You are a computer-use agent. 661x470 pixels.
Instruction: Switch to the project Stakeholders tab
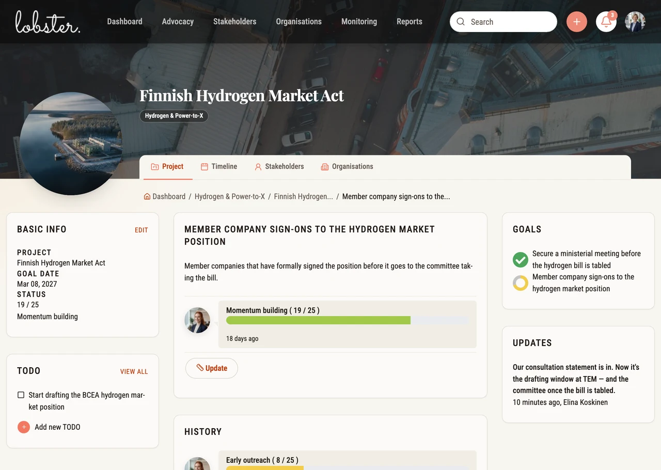pyautogui.click(x=279, y=167)
